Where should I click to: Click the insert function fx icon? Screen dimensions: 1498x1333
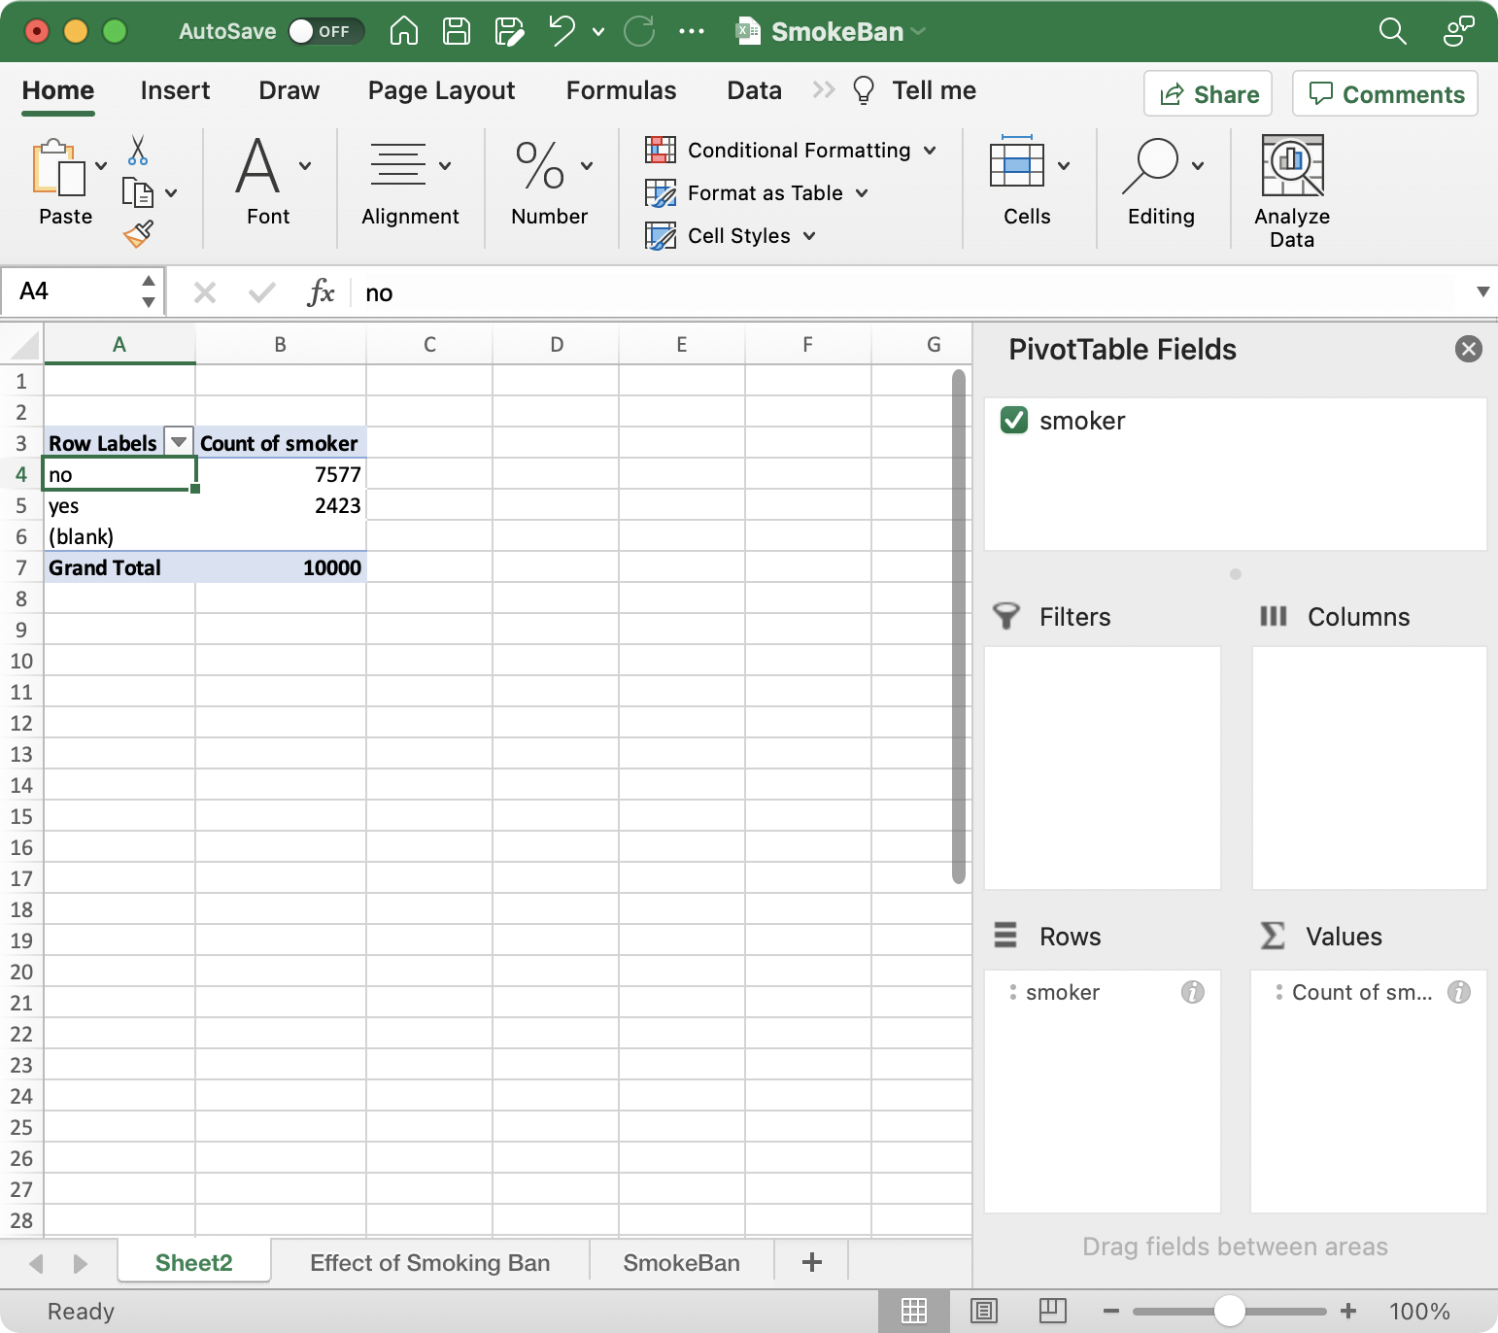321,292
